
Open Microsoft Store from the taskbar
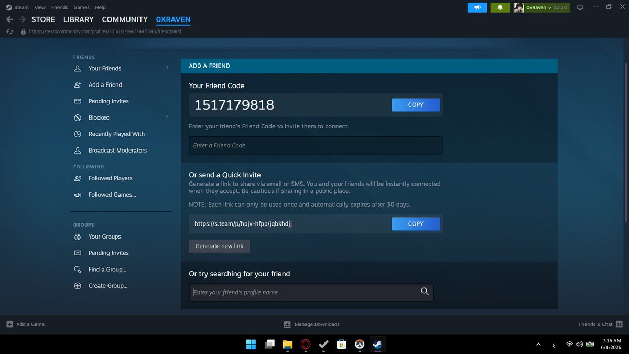click(x=341, y=345)
